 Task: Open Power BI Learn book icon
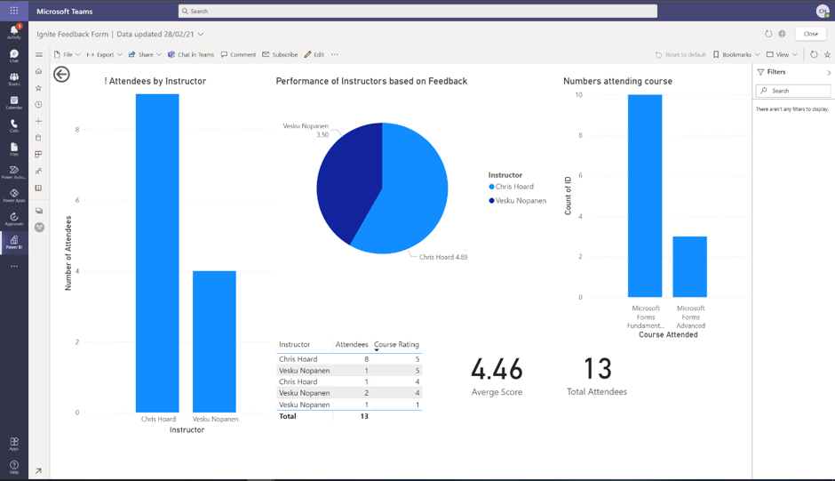38,188
